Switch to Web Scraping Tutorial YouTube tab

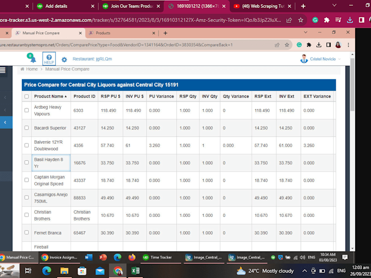pyautogui.click(x=262, y=6)
